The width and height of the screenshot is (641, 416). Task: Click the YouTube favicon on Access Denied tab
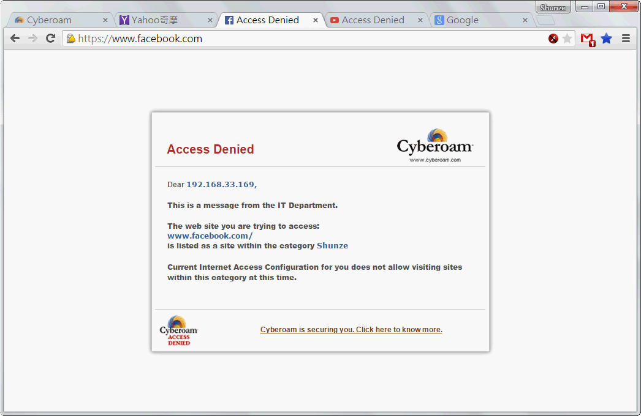click(335, 20)
